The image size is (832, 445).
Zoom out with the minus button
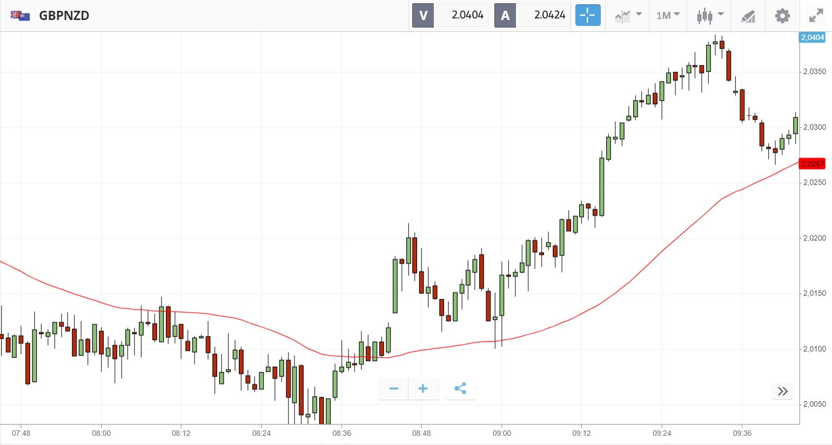393,389
